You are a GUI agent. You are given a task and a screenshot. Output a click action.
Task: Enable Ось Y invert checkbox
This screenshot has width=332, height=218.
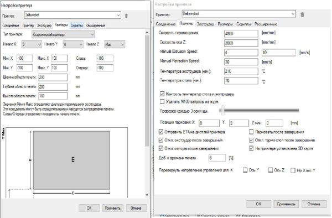245,170
